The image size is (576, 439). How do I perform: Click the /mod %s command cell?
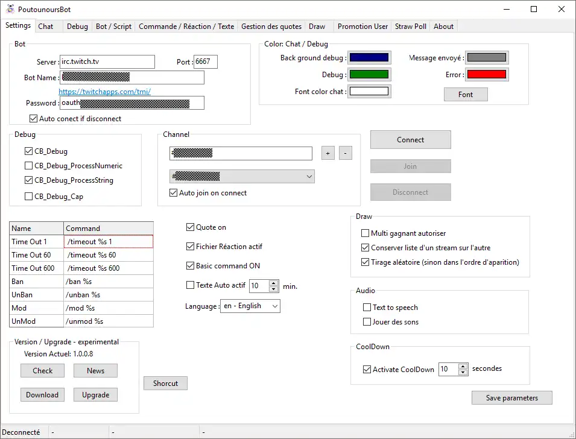109,308
